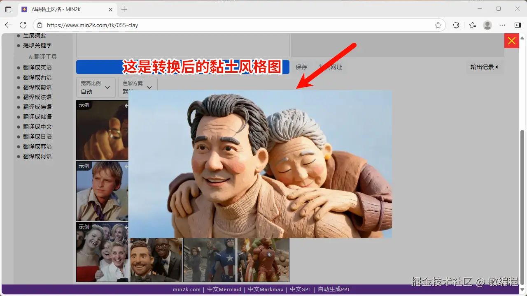Reload the page

coord(23,25)
